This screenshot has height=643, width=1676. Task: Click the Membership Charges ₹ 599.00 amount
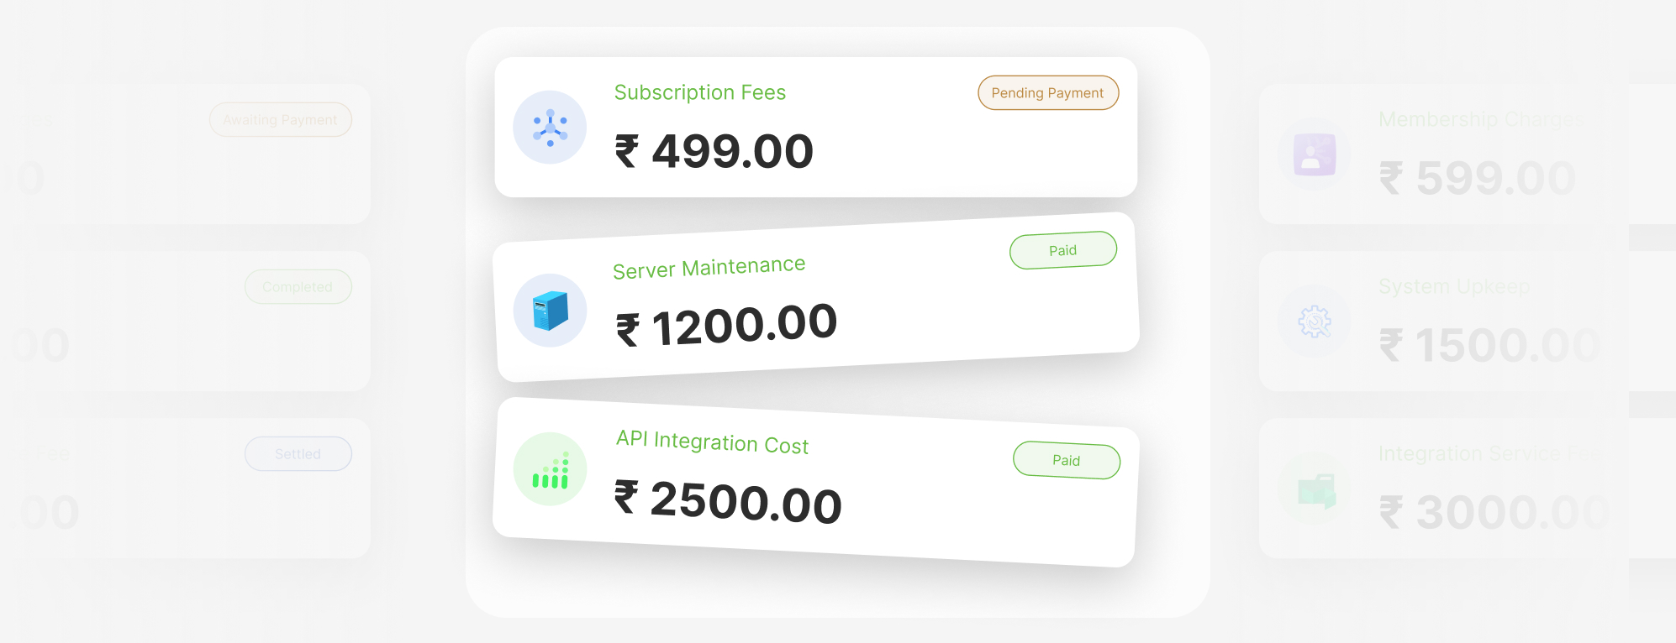click(x=1477, y=179)
